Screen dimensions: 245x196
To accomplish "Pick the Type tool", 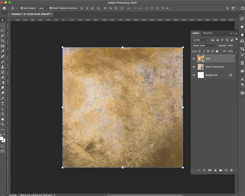I will tap(3, 104).
